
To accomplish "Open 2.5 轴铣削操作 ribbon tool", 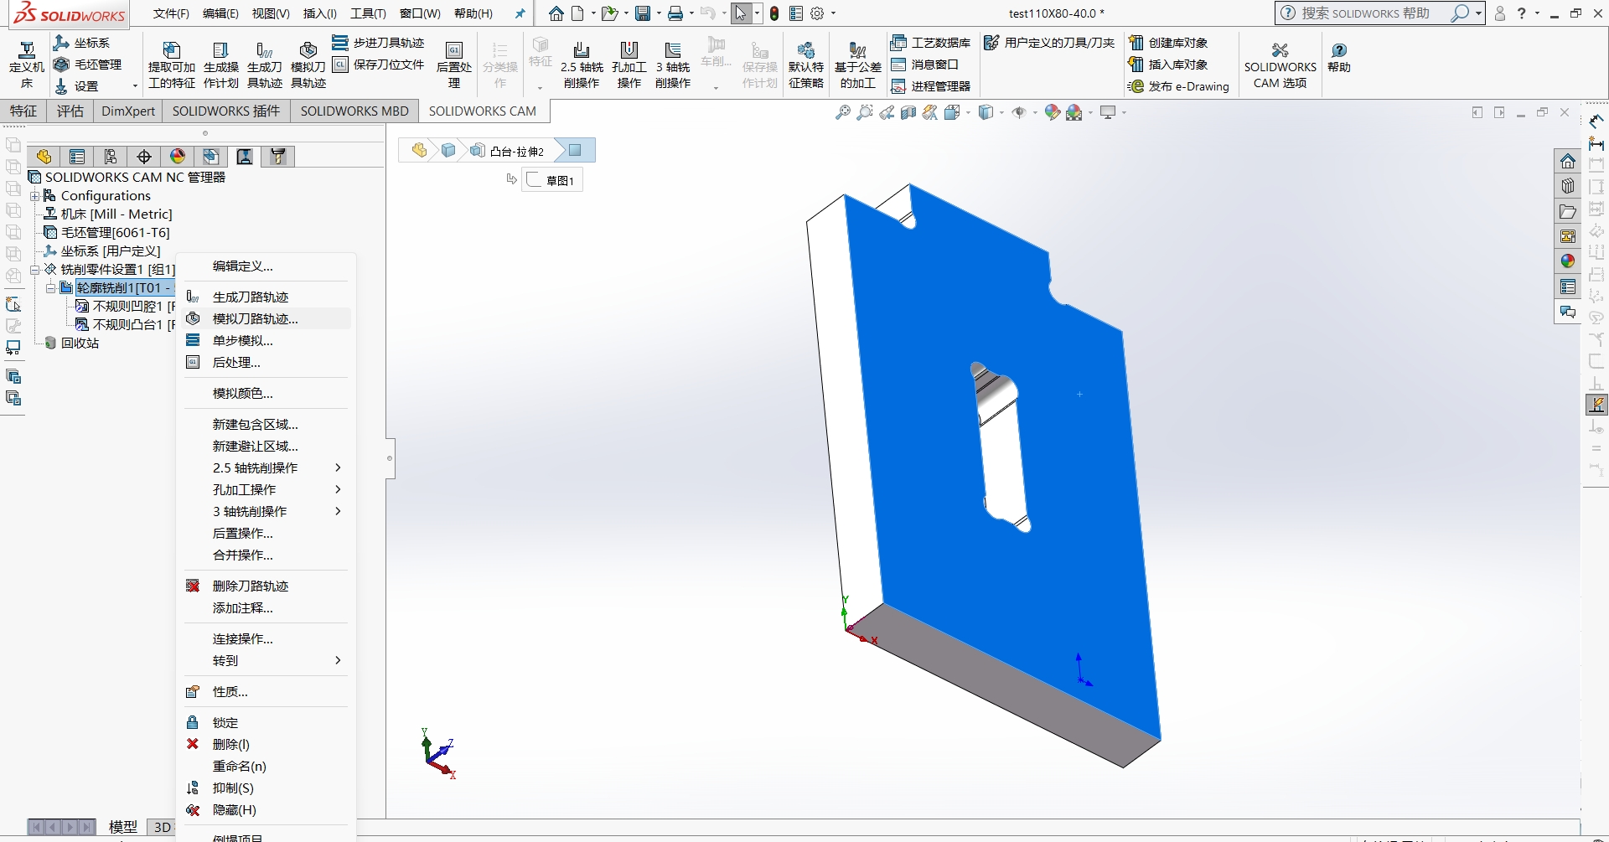I will [582, 65].
